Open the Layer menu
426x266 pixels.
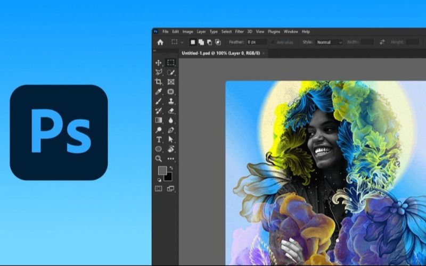click(201, 32)
